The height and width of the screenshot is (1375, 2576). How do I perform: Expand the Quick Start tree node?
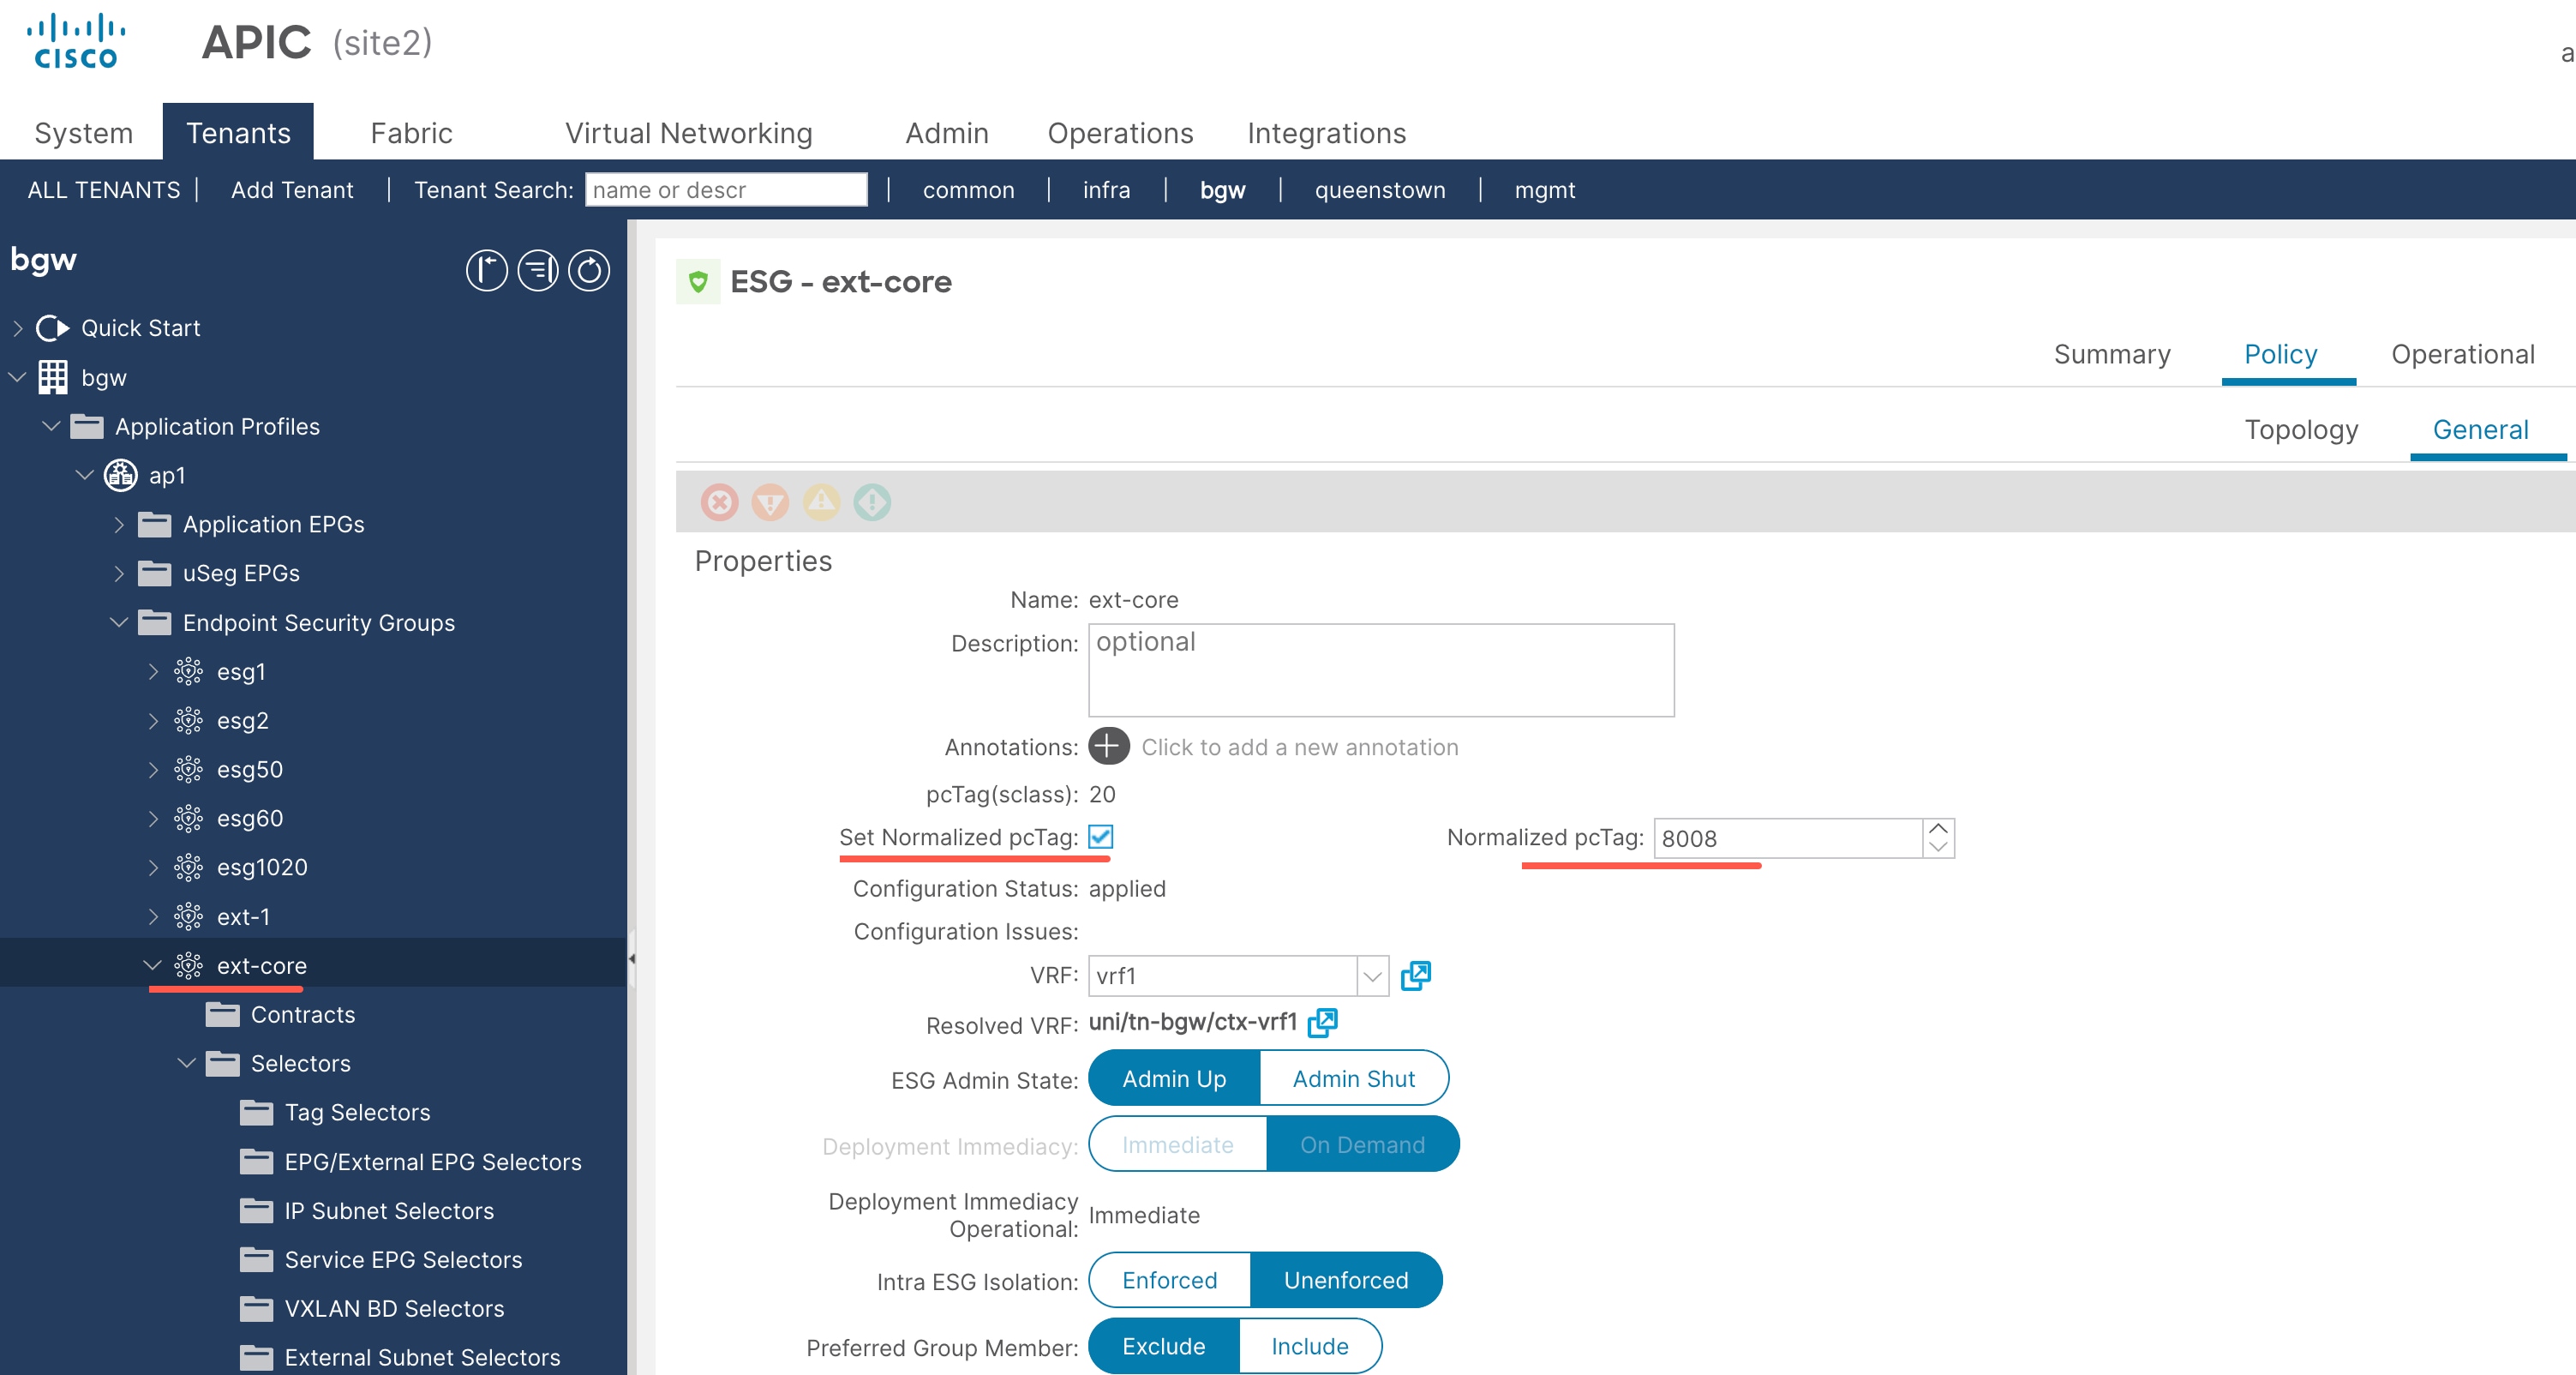click(x=18, y=328)
